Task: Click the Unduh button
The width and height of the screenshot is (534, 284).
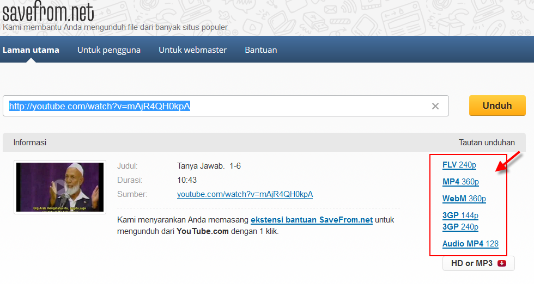Action: pos(497,106)
